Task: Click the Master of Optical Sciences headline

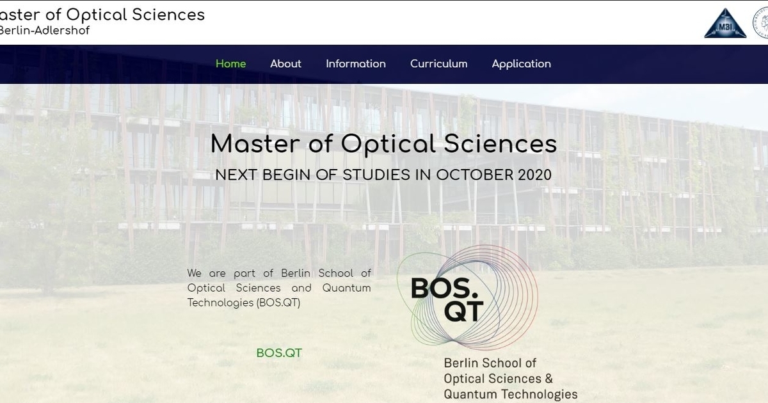Action: 384,144
